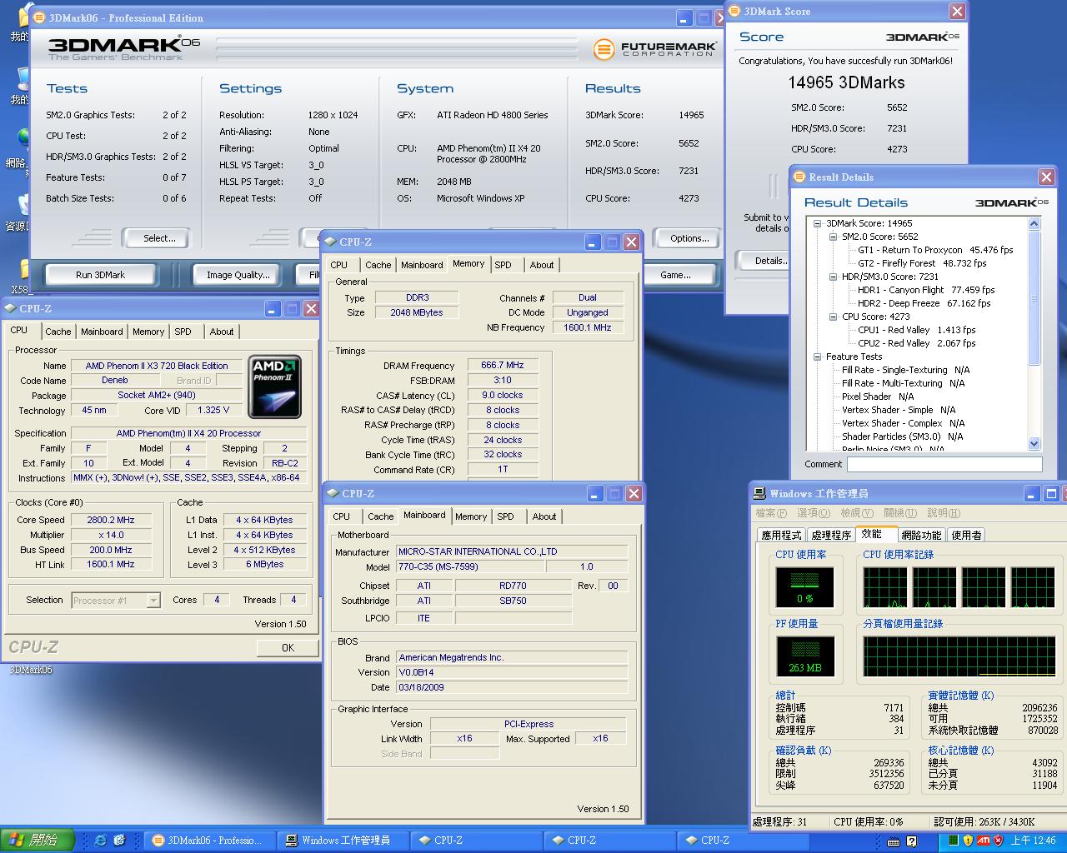Click Details... in 3DMark Score window
This screenshot has width=1067, height=853.
[769, 261]
